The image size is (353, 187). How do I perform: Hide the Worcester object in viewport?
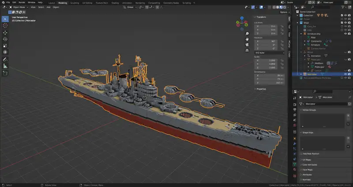coord(345,74)
